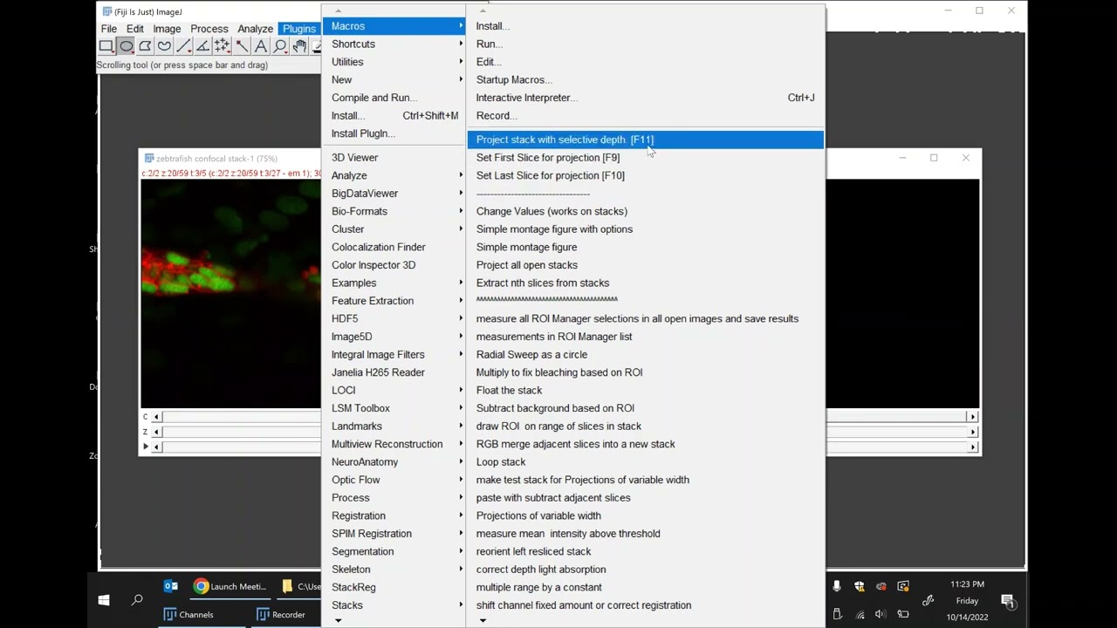Open the volume control in tray
This screenshot has width=1117, height=628.
(881, 614)
